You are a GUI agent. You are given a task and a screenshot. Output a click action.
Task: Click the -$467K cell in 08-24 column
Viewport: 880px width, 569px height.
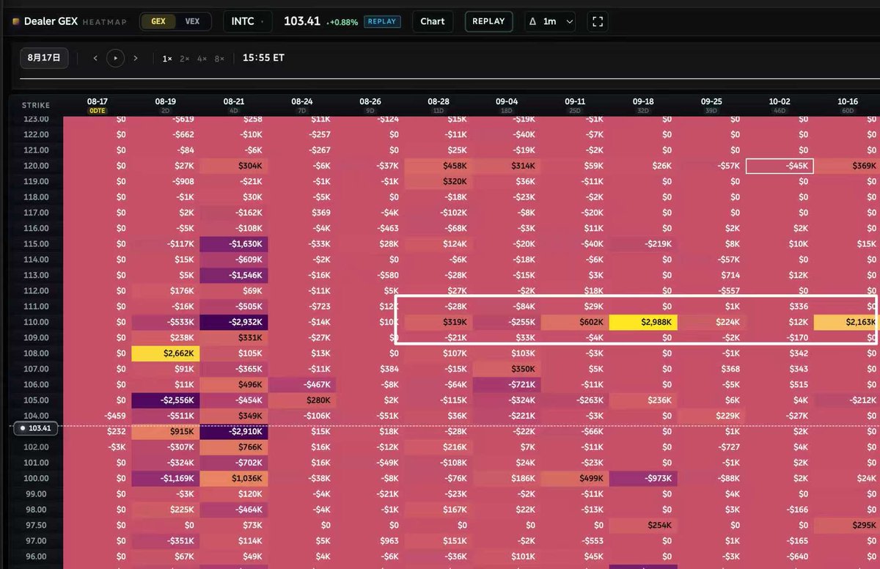[x=302, y=384]
